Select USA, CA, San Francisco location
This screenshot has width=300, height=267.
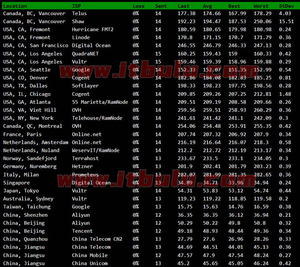[x=36, y=45]
